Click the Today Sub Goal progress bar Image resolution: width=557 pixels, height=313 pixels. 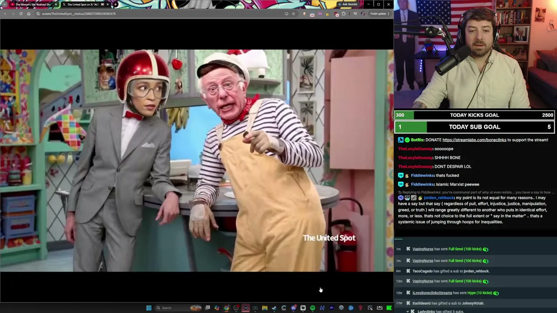(x=474, y=127)
